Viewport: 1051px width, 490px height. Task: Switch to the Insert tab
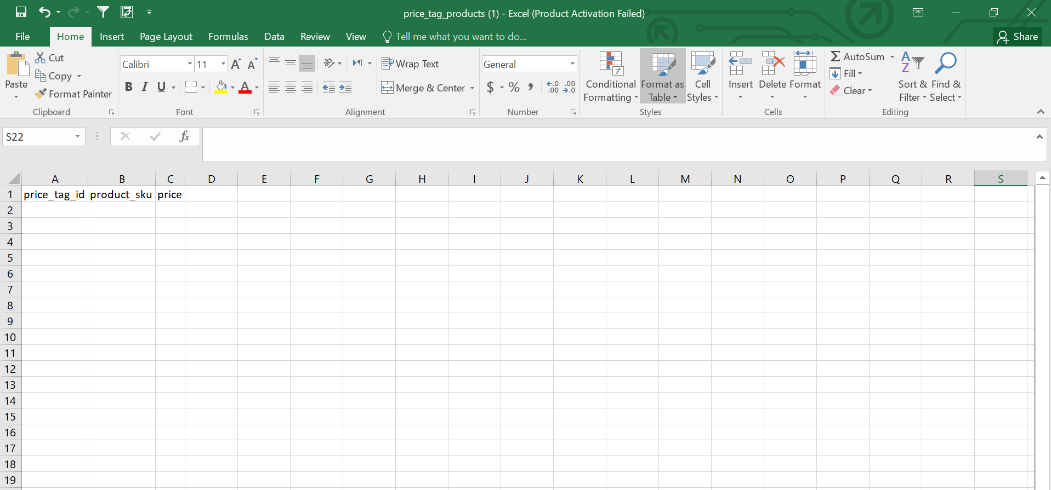point(112,37)
